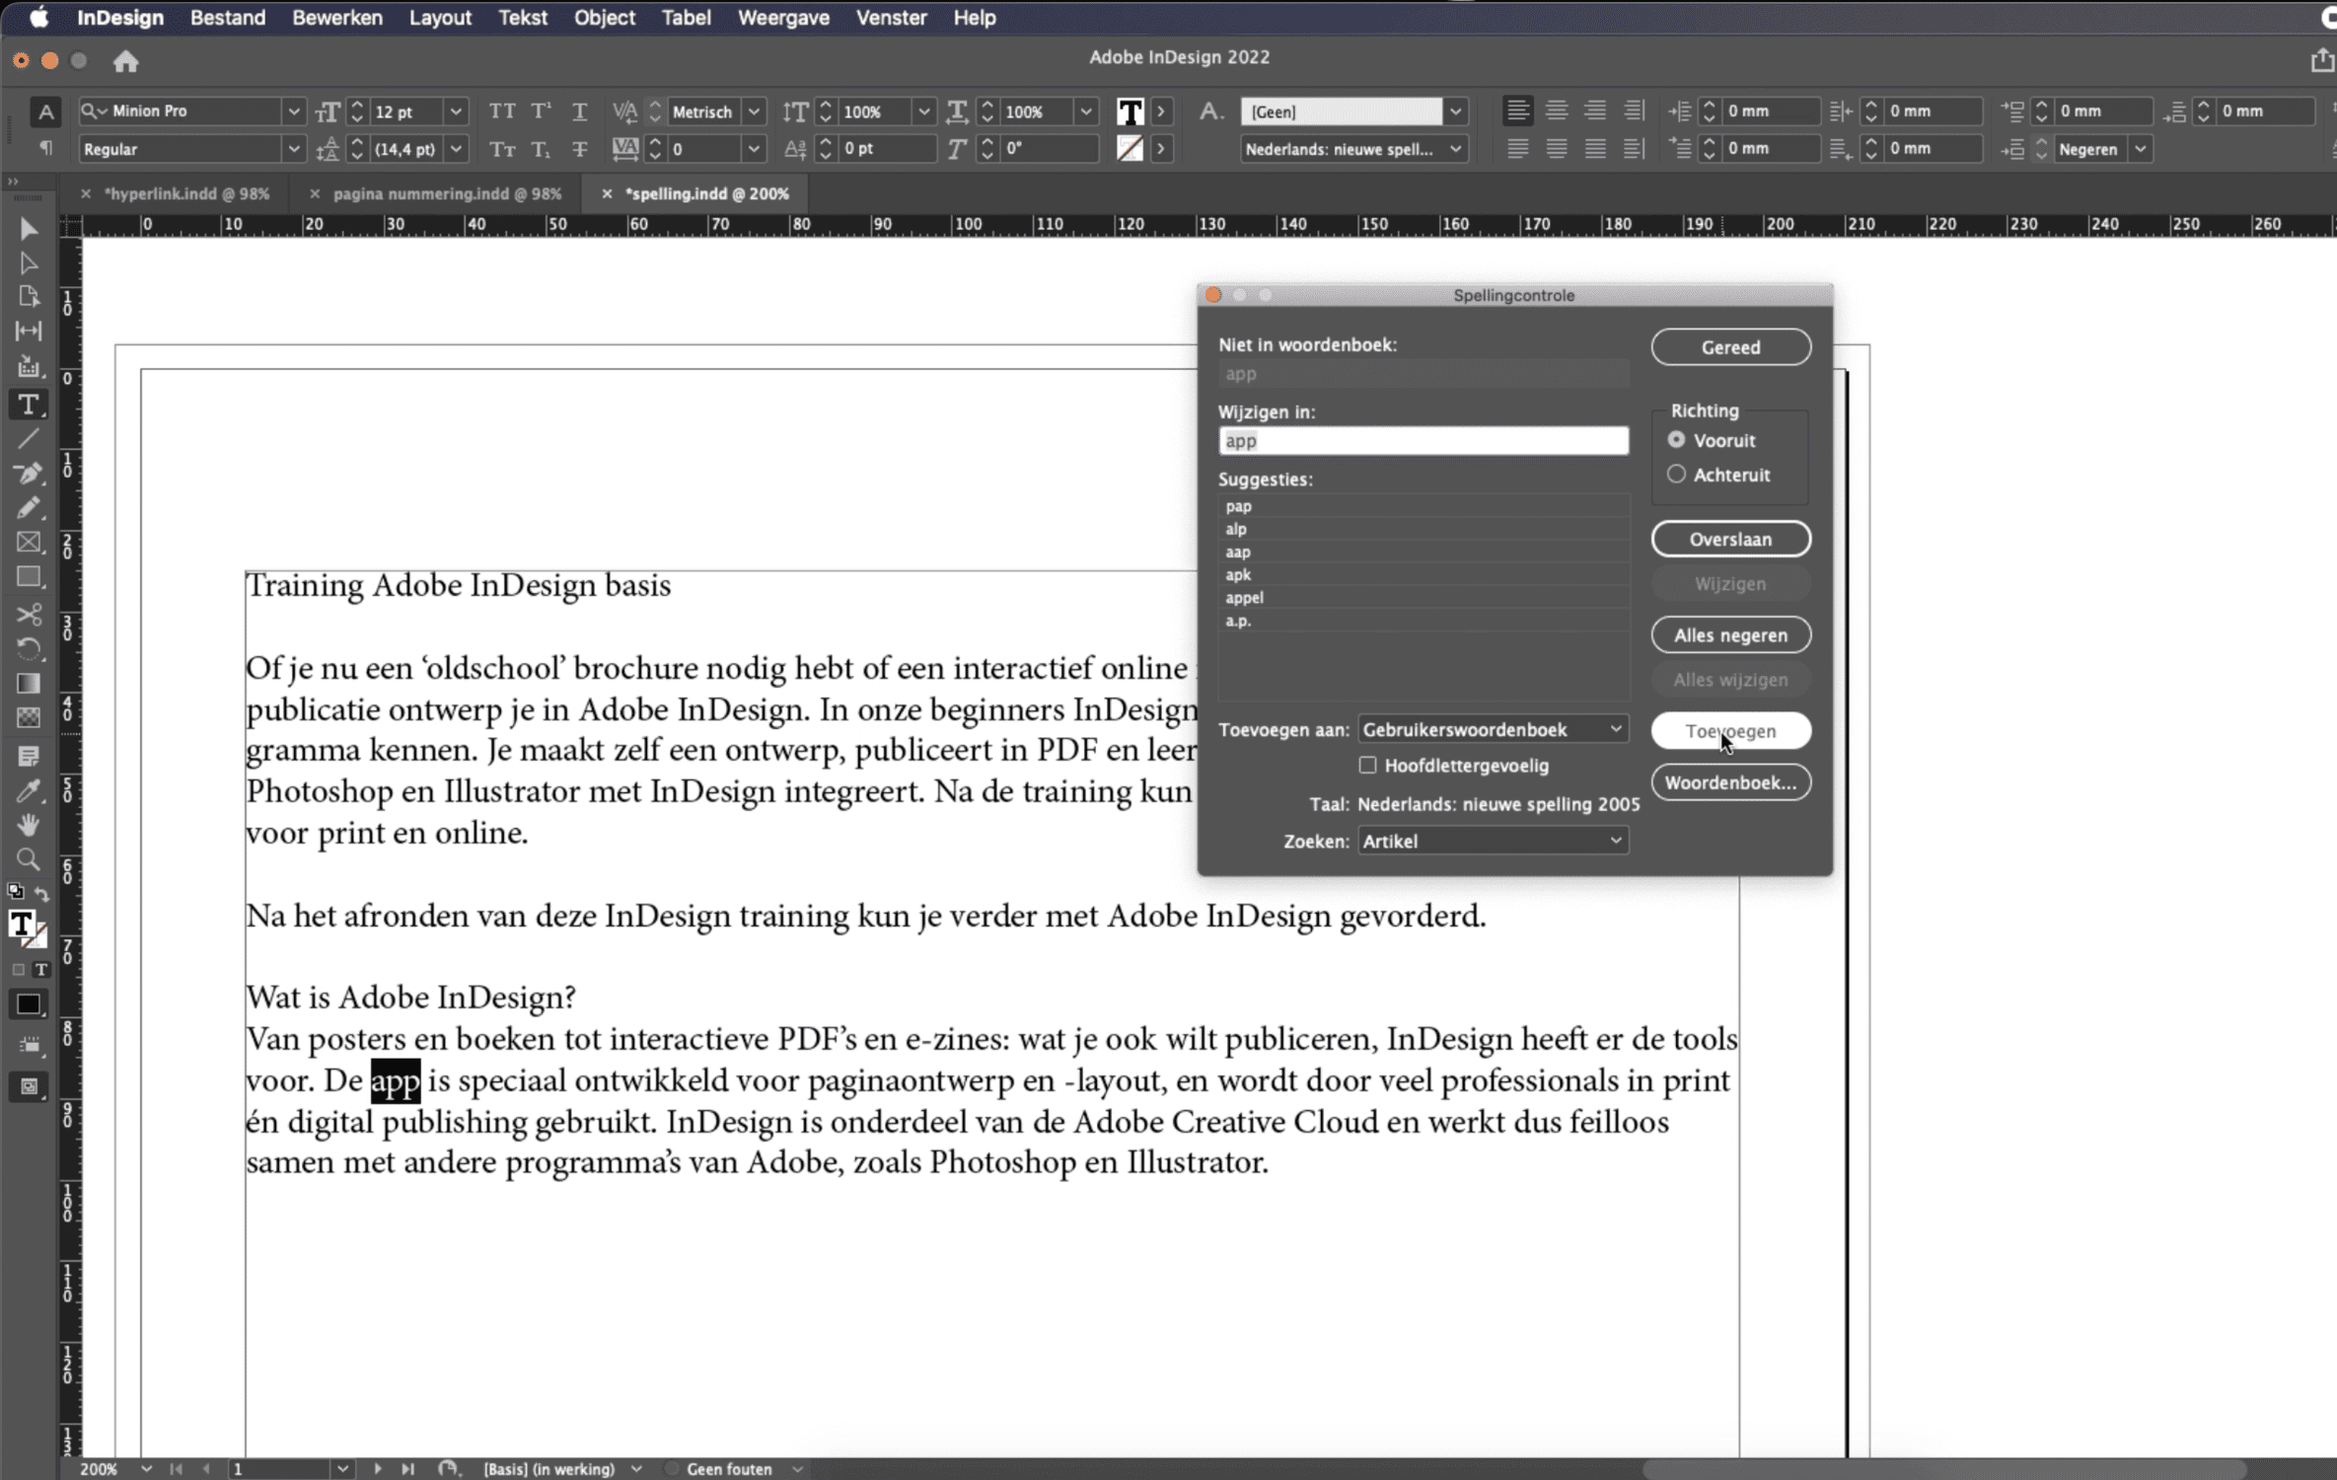Toggle Superscript formatting
The height and width of the screenshot is (1480, 2337).
tap(541, 111)
